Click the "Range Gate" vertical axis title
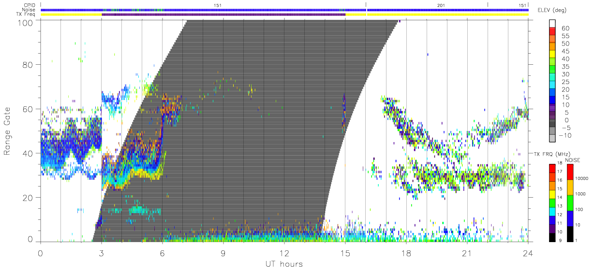 [x=8, y=130]
